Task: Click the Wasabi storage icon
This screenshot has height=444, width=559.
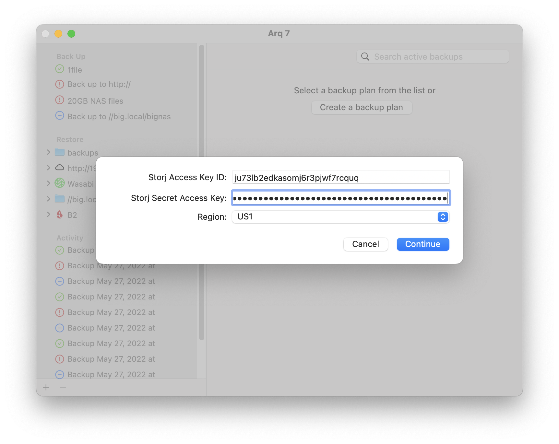Action: 60,183
